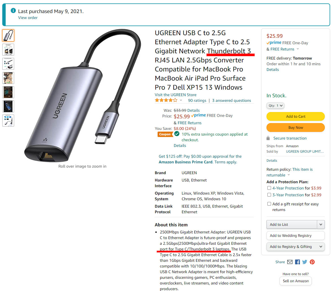Share product on Pinterest icon

point(312,262)
